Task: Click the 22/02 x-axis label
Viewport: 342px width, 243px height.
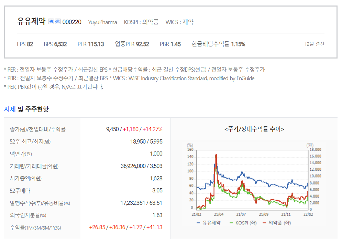Action: 308,214
